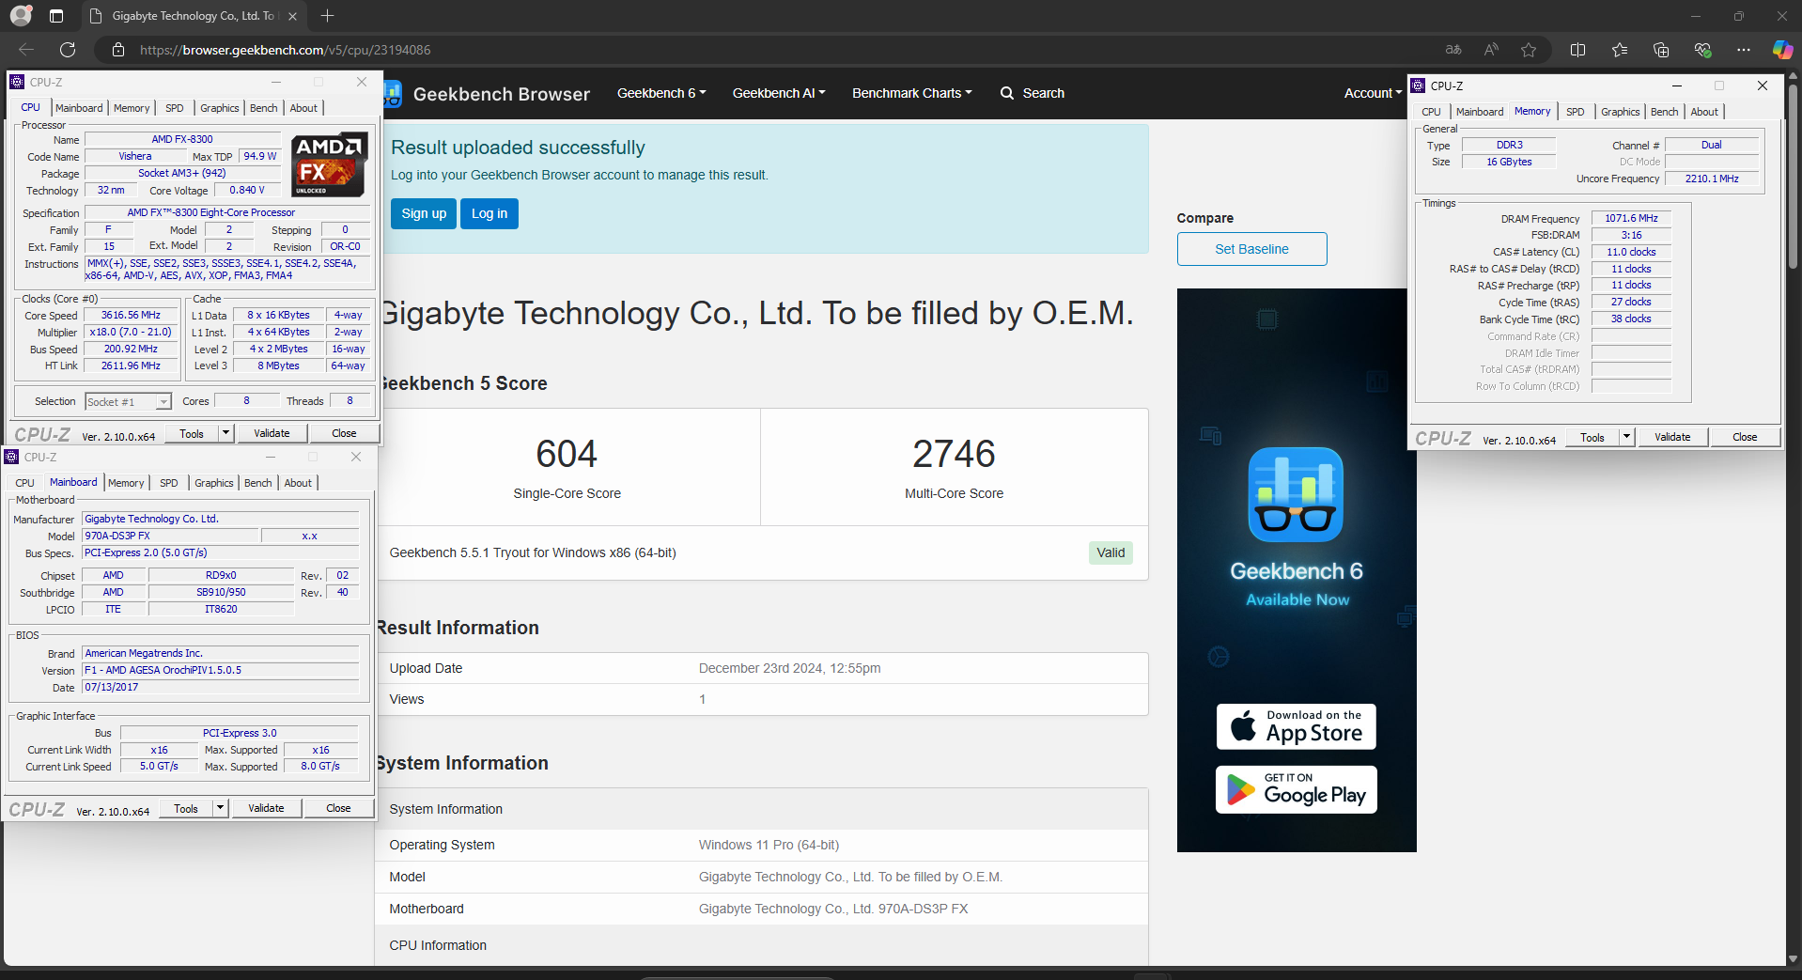The image size is (1802, 980).
Task: Expand Geekbench AI navigation dropdown
Action: pos(778,93)
